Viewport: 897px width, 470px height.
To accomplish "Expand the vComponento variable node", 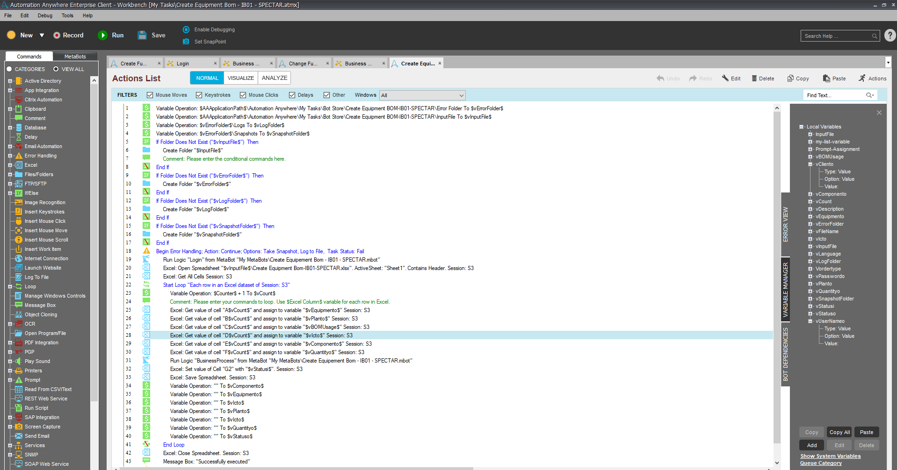I will coord(810,194).
